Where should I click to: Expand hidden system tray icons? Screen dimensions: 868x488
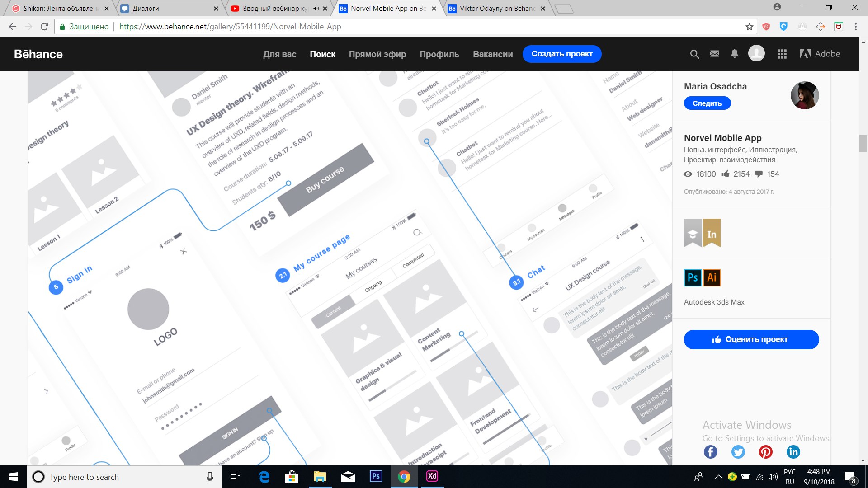(x=718, y=477)
